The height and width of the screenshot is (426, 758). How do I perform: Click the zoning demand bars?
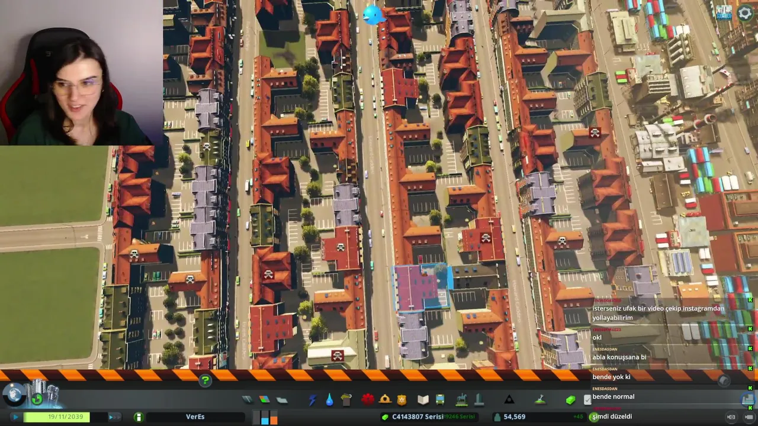click(265, 417)
